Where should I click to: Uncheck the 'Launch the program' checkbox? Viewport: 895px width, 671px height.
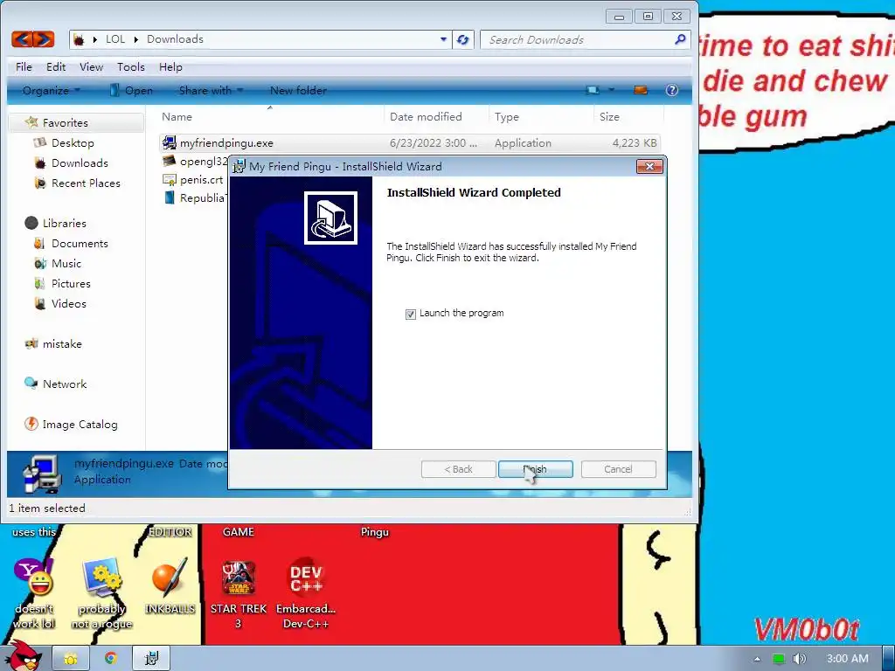[411, 315]
